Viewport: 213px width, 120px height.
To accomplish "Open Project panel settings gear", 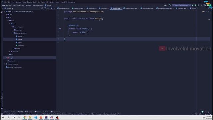I will tap(52, 8).
